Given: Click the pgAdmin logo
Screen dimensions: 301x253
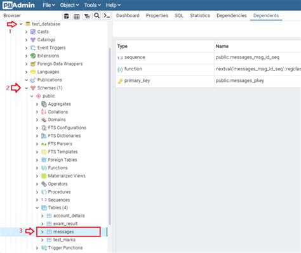Looking at the screenshot, I should (x=18, y=5).
